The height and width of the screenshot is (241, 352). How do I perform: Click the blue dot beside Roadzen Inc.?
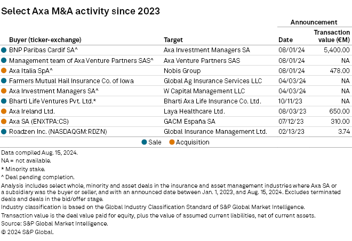tap(4, 131)
